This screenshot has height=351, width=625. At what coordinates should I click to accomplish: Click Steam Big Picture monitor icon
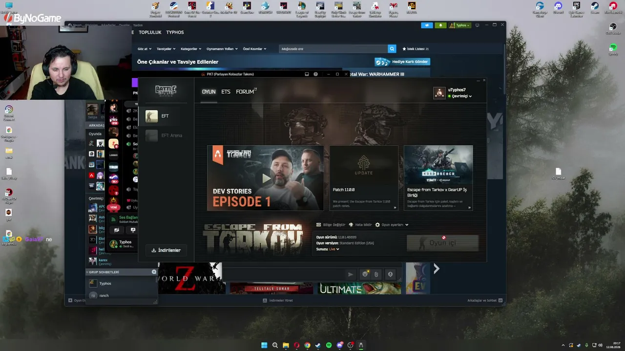pyautogui.click(x=477, y=25)
